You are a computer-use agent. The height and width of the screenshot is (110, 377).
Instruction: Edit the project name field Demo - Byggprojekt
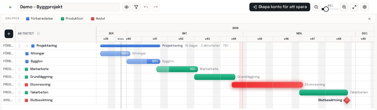(68, 7)
